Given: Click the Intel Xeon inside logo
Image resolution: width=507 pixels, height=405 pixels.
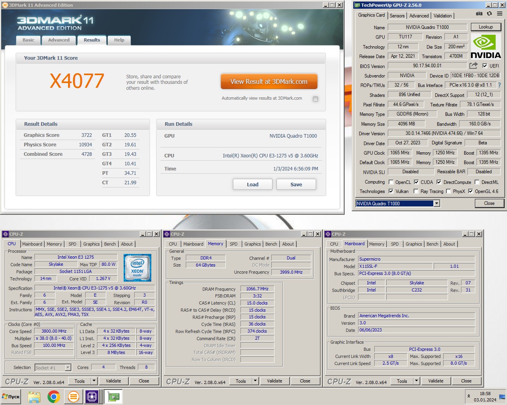Looking at the screenshot, I should click(x=137, y=268).
